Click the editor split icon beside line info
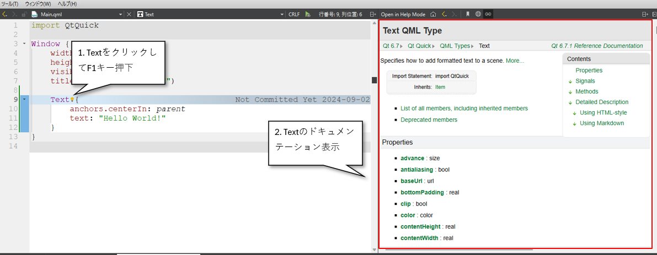Image resolution: width=657 pixels, height=255 pixels. (373, 14)
